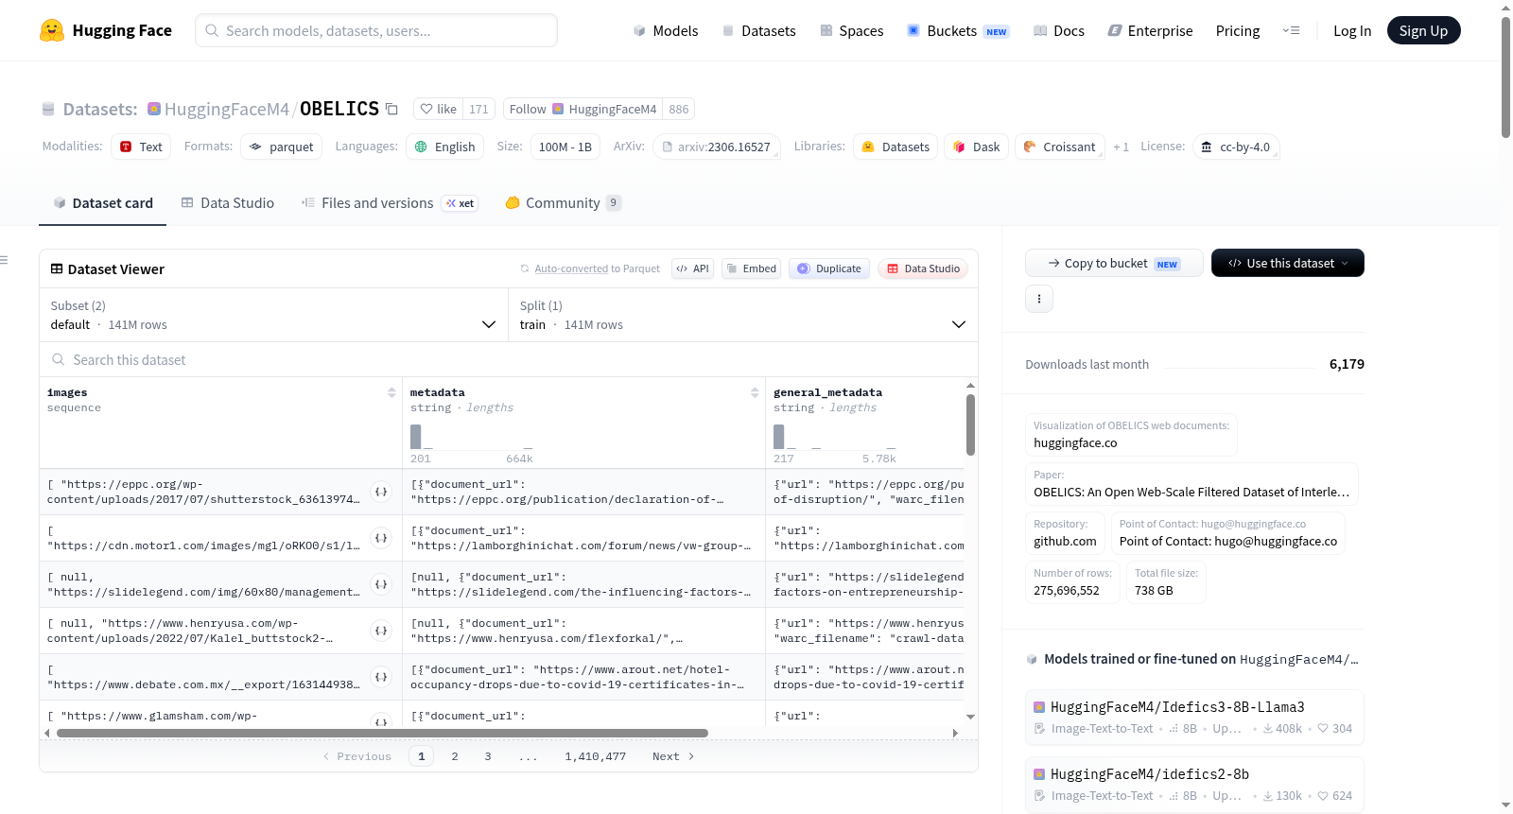1513x814 pixels.
Task: Focus the top search models field
Action: [376, 30]
